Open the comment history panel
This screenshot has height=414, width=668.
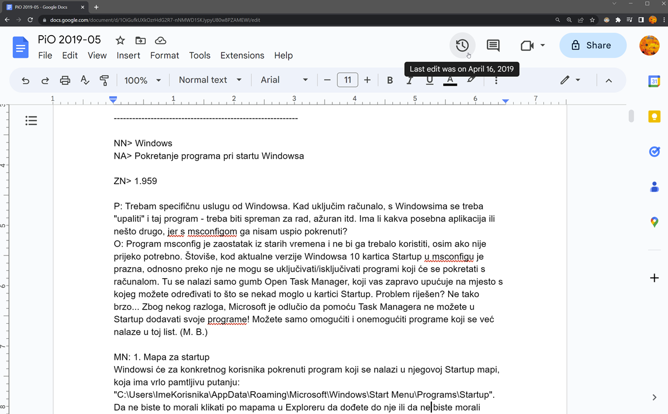(493, 46)
